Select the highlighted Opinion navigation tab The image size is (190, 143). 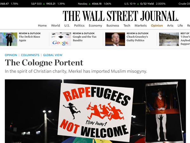tap(157, 26)
